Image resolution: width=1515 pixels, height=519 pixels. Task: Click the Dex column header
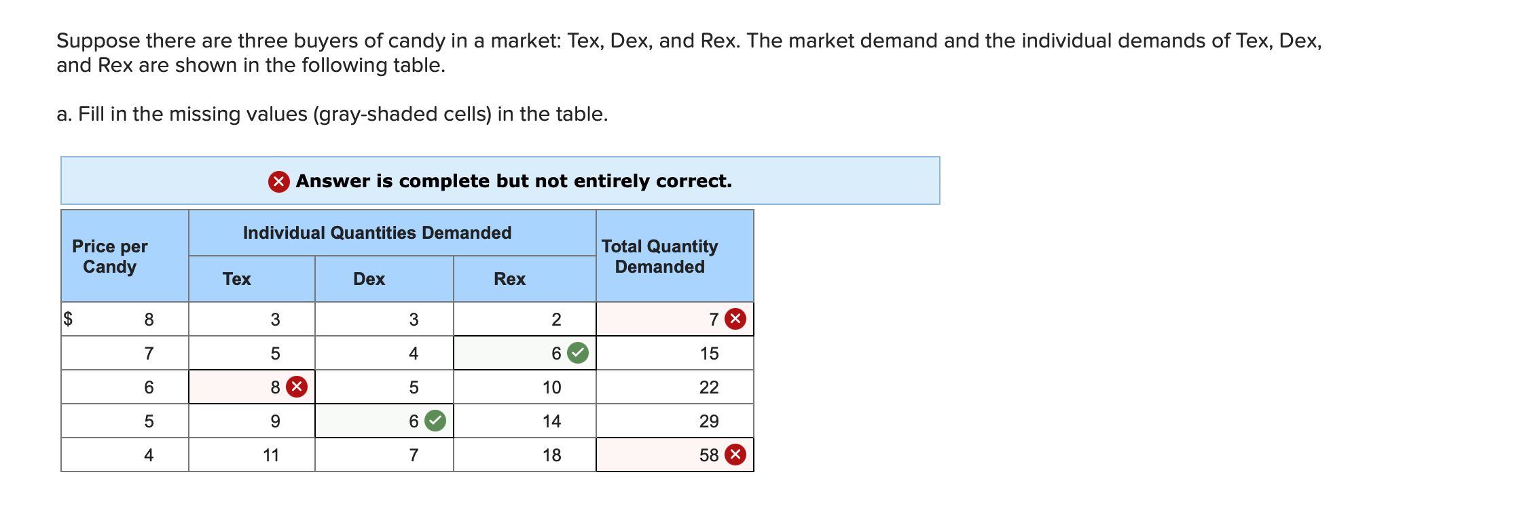coord(369,278)
